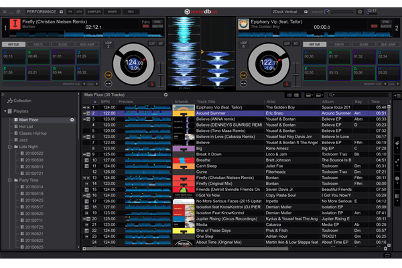Click the Collection icon in the tree
Screen dimensions: 402x268
(x=10, y=100)
